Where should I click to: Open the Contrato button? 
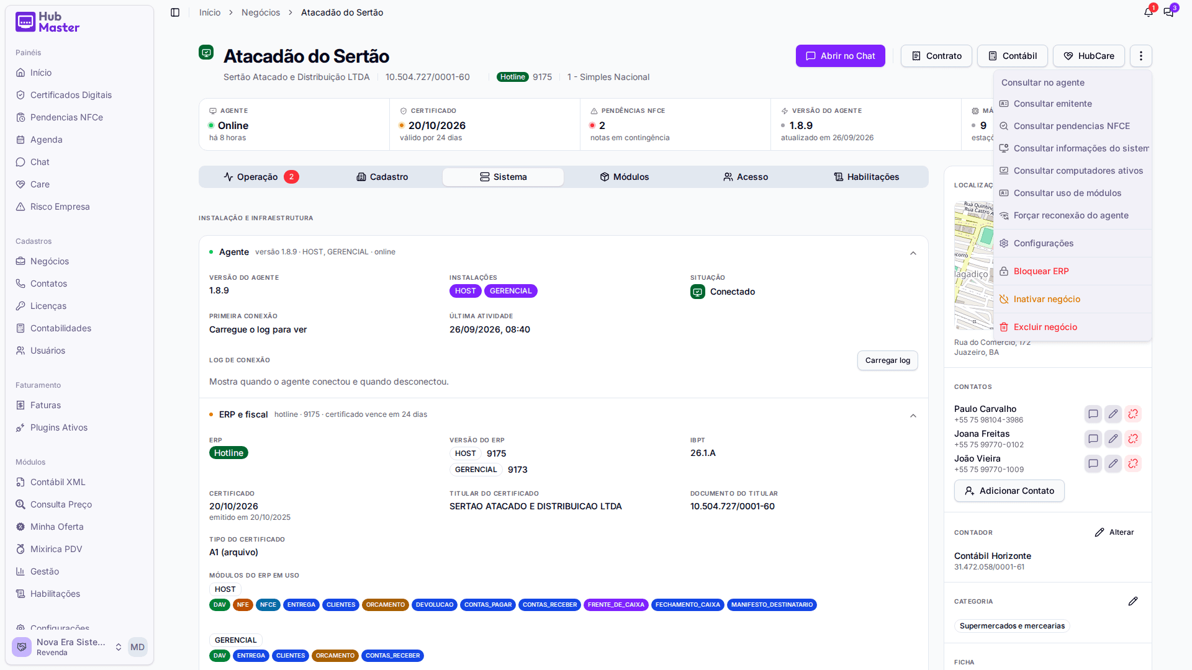point(936,56)
